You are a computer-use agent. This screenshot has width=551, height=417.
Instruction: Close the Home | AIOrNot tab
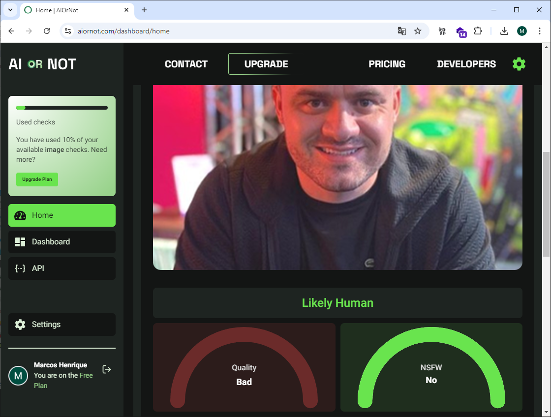[x=126, y=10]
